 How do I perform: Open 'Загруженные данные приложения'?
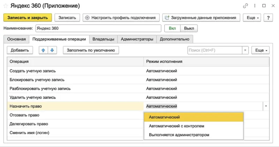point(201,18)
